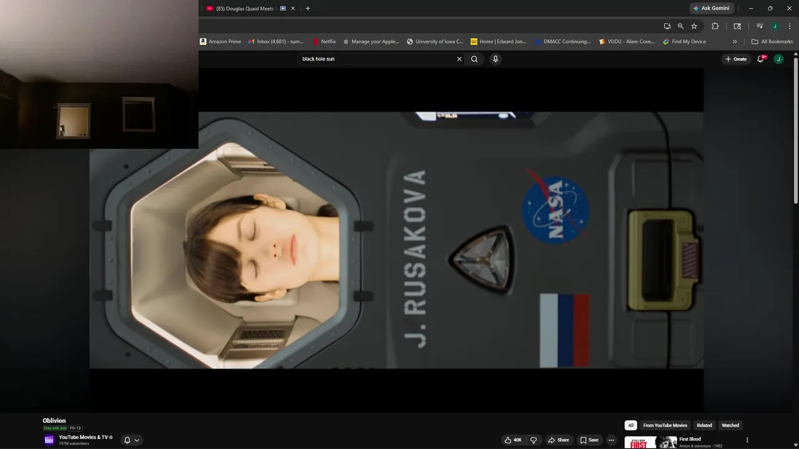Image resolution: width=799 pixels, height=449 pixels.
Task: Bookmark this tab with the star icon
Action: 694,26
